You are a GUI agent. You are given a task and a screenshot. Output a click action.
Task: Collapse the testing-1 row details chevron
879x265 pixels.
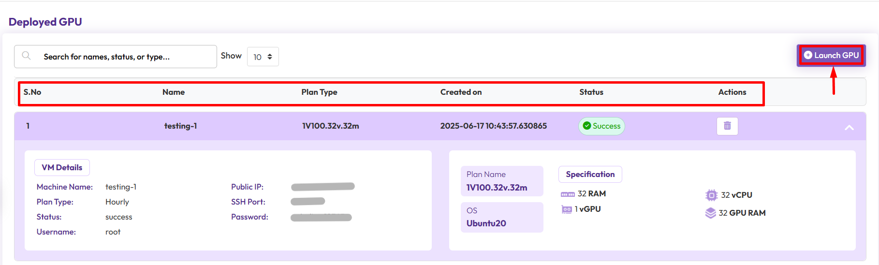849,127
